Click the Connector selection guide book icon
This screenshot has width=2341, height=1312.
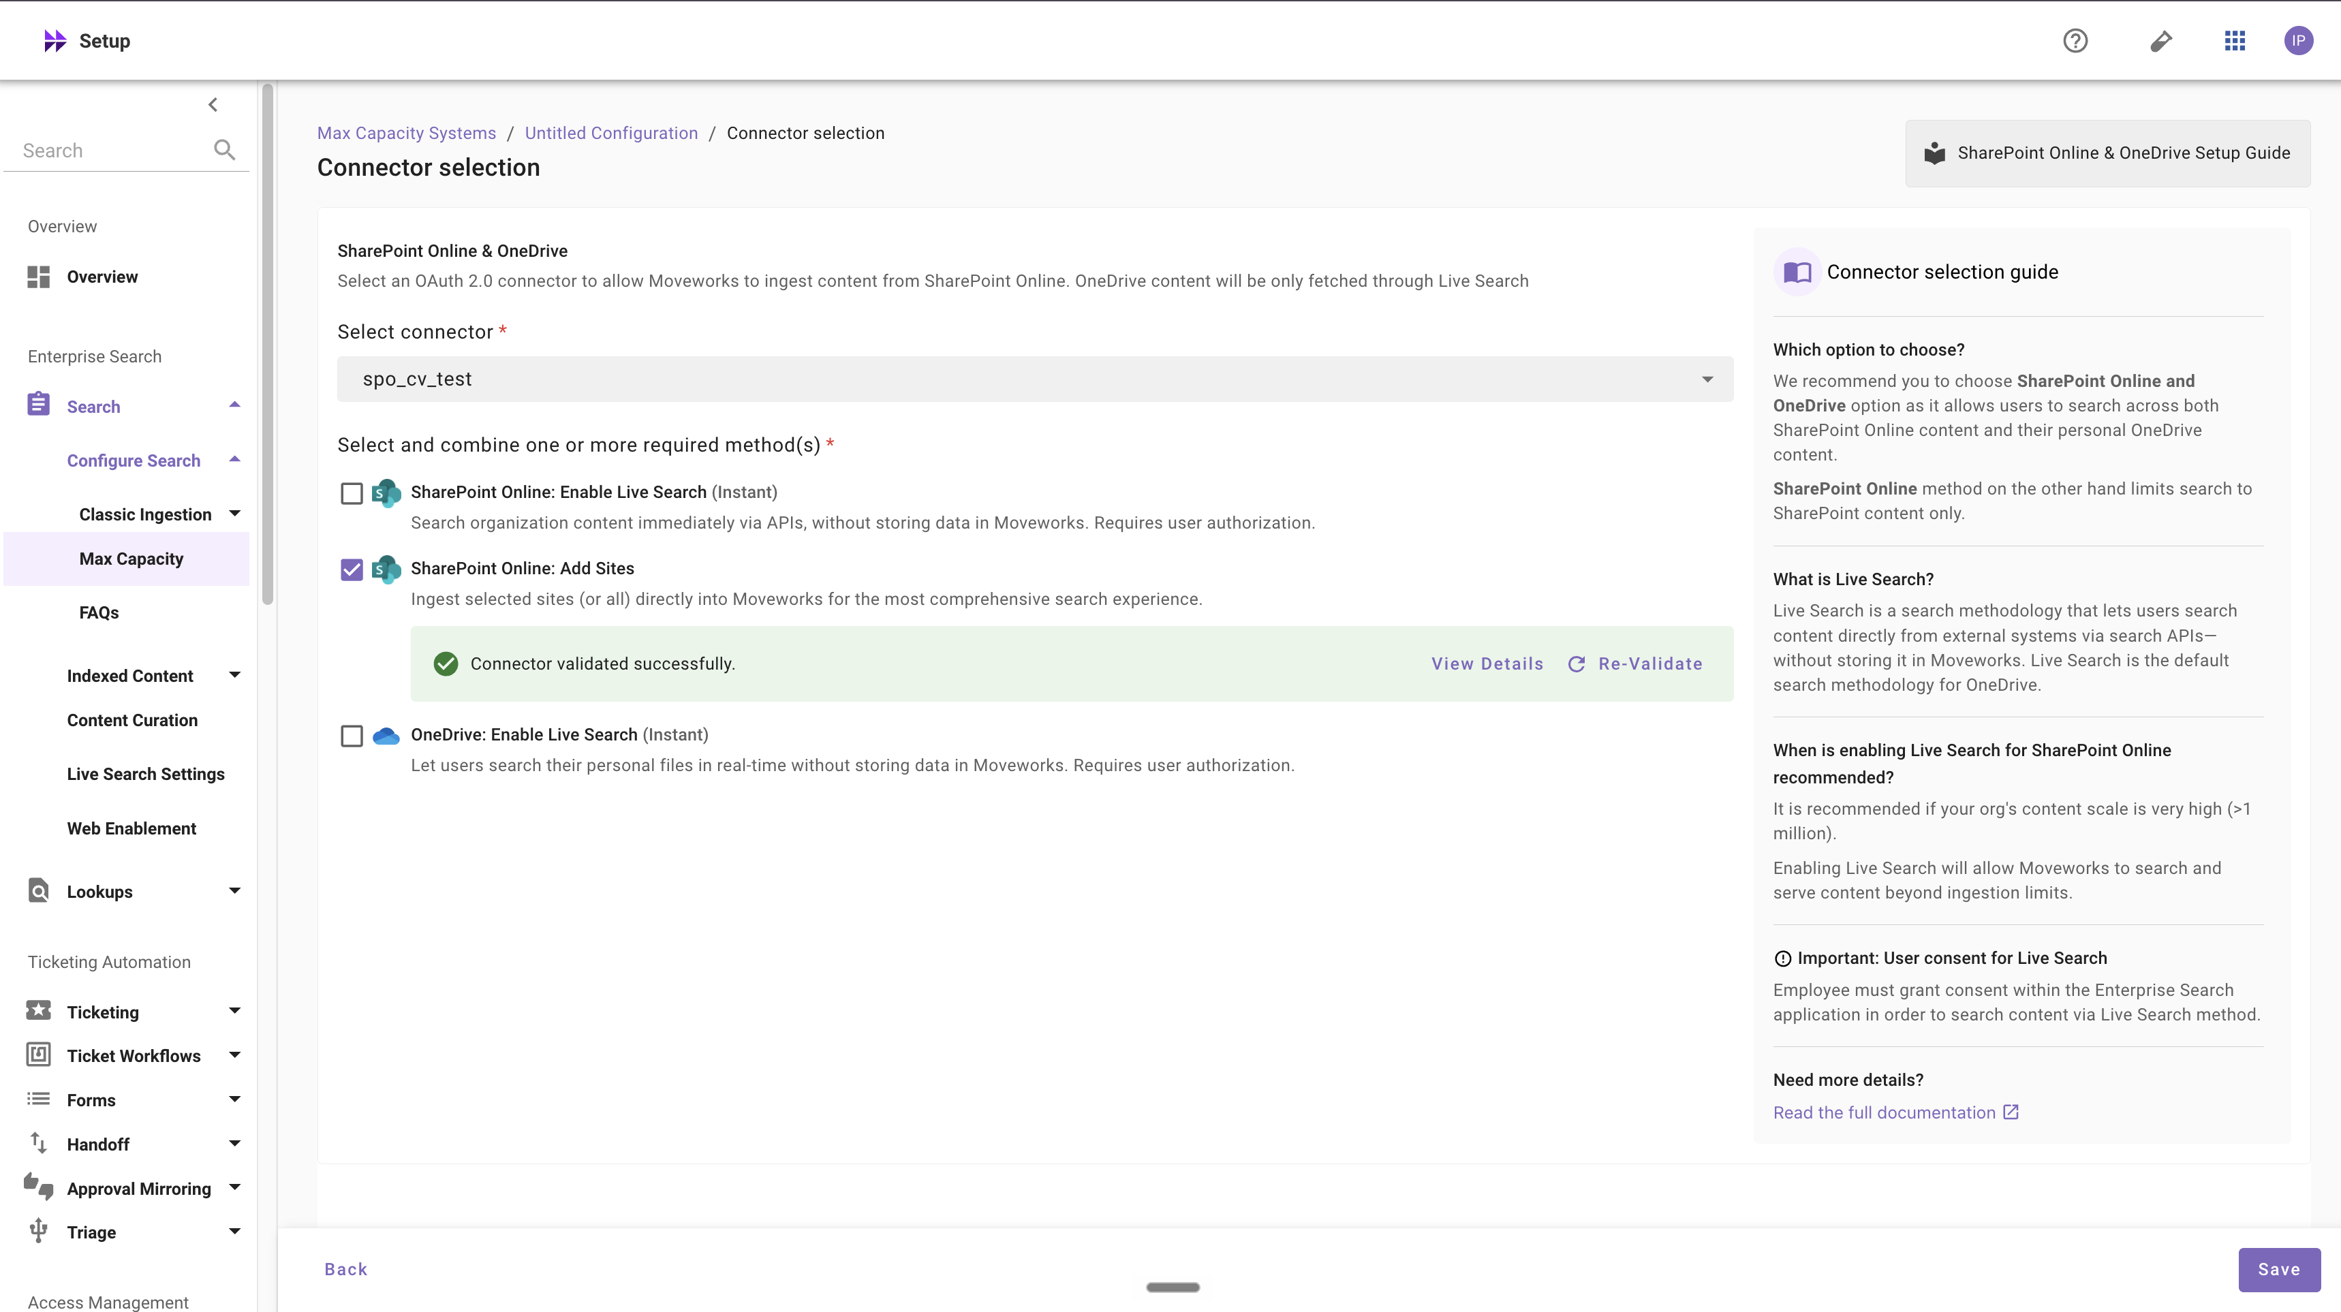pyautogui.click(x=1797, y=272)
